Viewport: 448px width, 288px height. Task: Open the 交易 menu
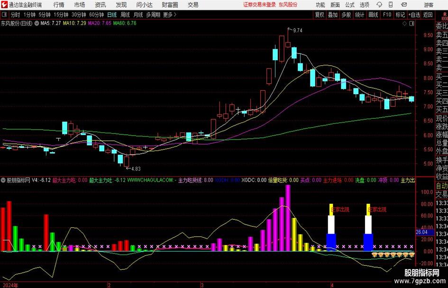click(x=193, y=5)
